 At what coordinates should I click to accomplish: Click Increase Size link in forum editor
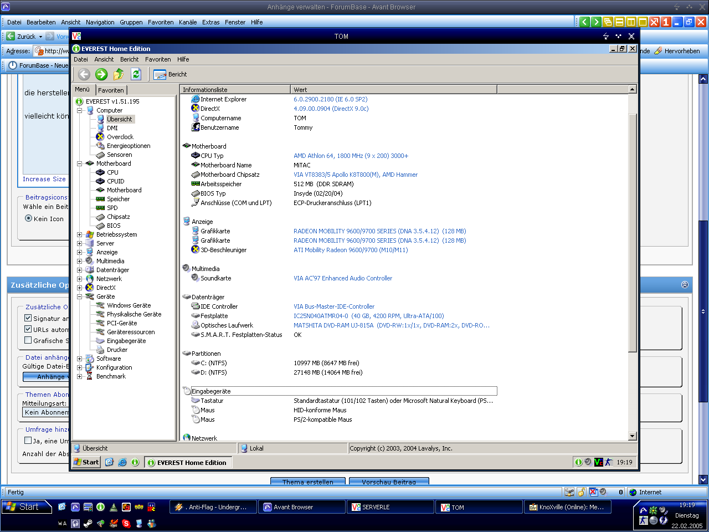[44, 179]
